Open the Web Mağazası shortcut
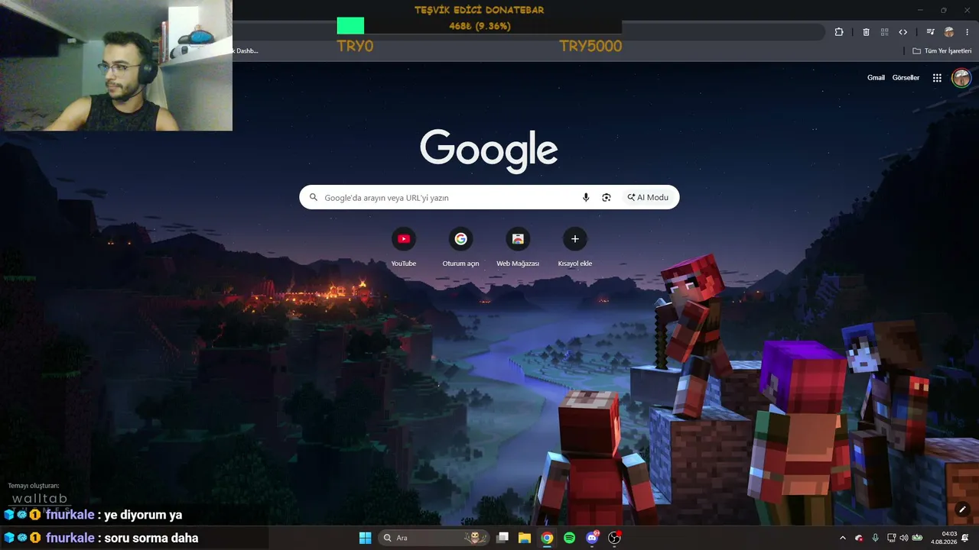Image resolution: width=979 pixels, height=550 pixels. (x=518, y=247)
